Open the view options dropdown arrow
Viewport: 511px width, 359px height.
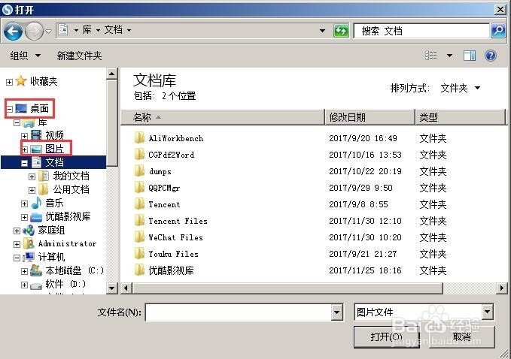(x=449, y=56)
